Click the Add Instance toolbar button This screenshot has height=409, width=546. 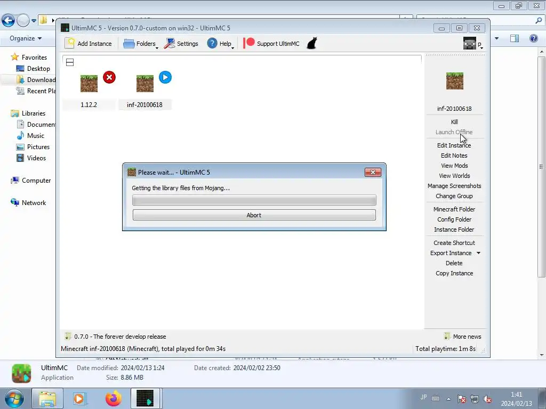[x=89, y=44]
